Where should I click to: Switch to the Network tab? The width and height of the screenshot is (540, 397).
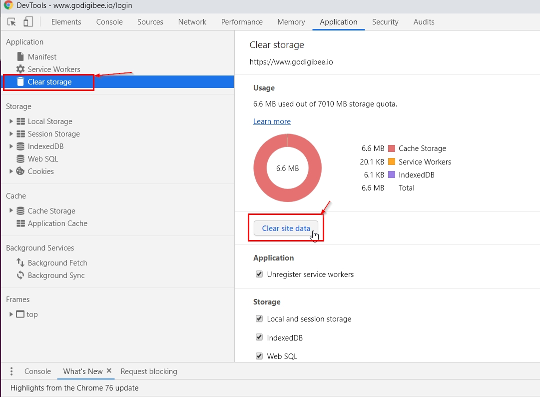pos(192,22)
